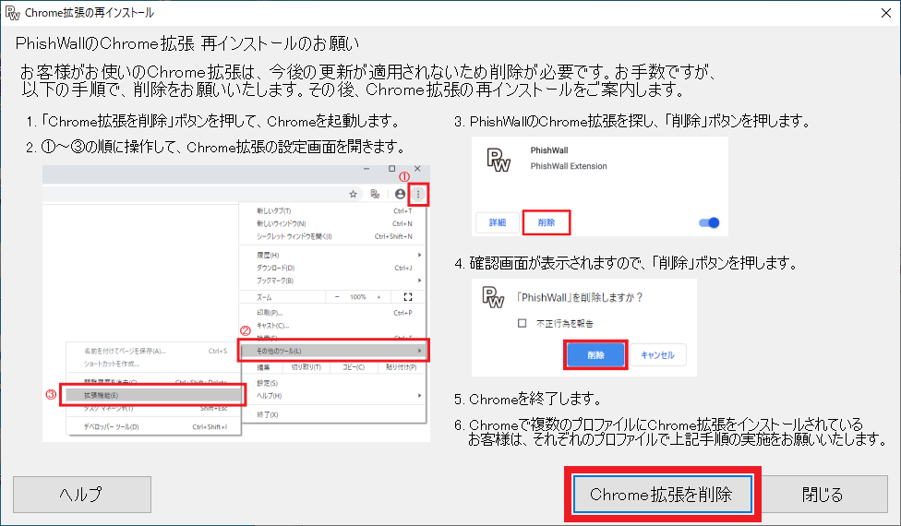Expand the 履歴(H) submenu entry

point(334,255)
